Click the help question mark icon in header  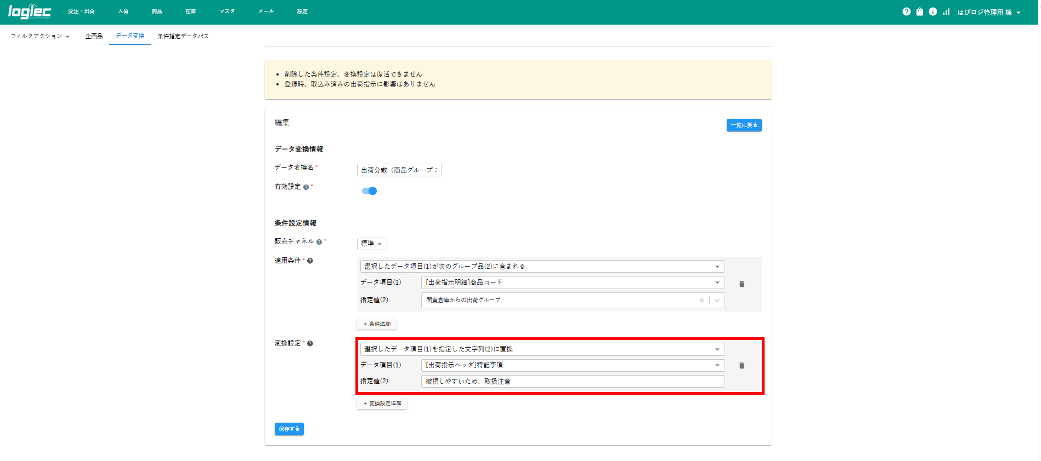tap(906, 11)
